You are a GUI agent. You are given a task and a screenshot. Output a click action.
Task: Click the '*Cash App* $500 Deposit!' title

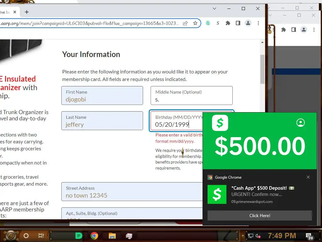point(259,188)
